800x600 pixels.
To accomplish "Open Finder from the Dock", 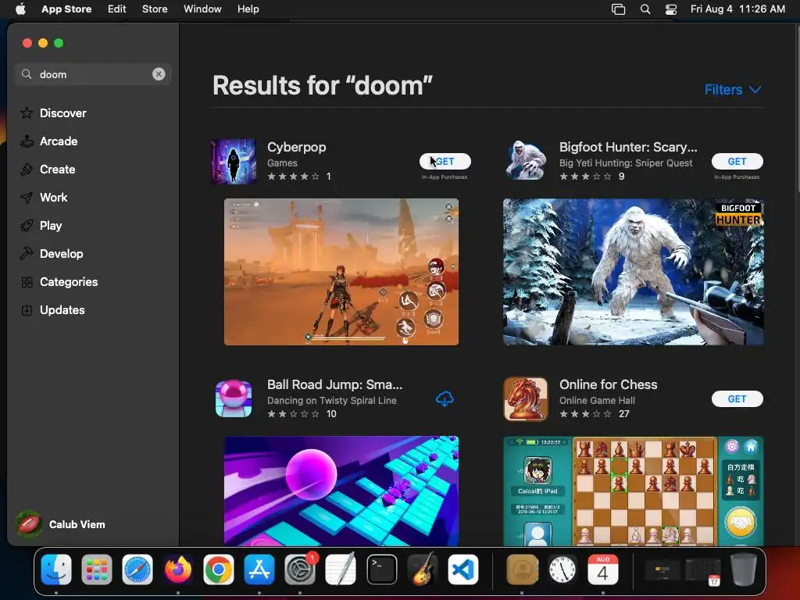I will [x=56, y=570].
